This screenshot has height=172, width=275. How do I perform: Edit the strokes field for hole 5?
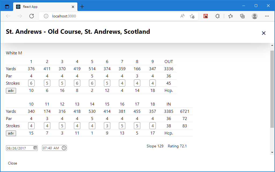[x=92, y=83]
